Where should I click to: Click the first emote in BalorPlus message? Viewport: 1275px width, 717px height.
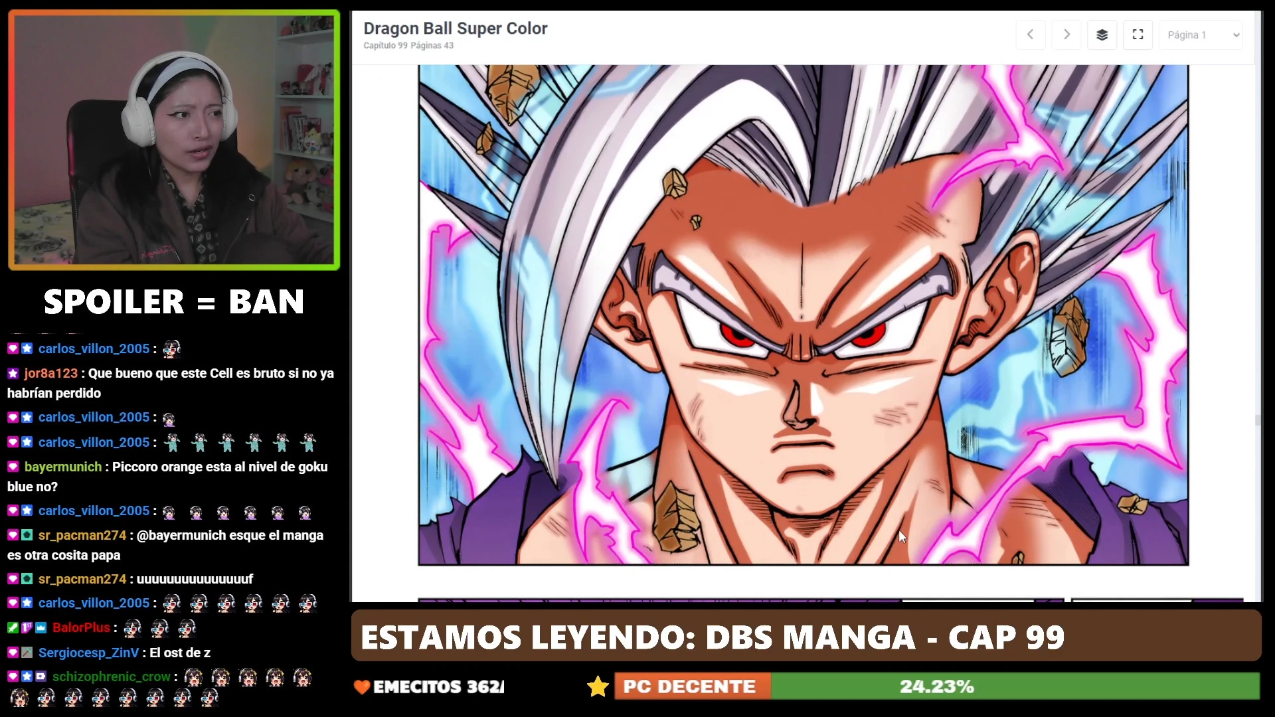[x=133, y=627]
